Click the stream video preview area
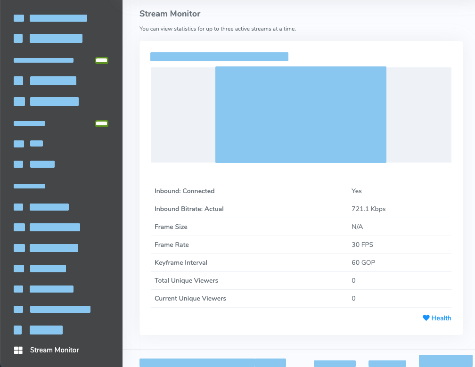This screenshot has height=367, width=475. point(301,115)
